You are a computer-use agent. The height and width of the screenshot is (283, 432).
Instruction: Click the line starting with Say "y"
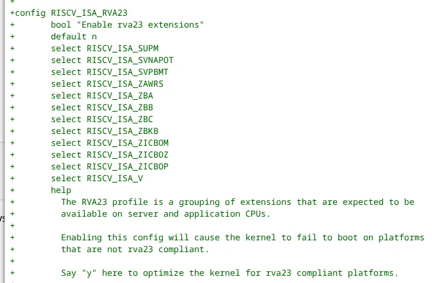[230, 272]
